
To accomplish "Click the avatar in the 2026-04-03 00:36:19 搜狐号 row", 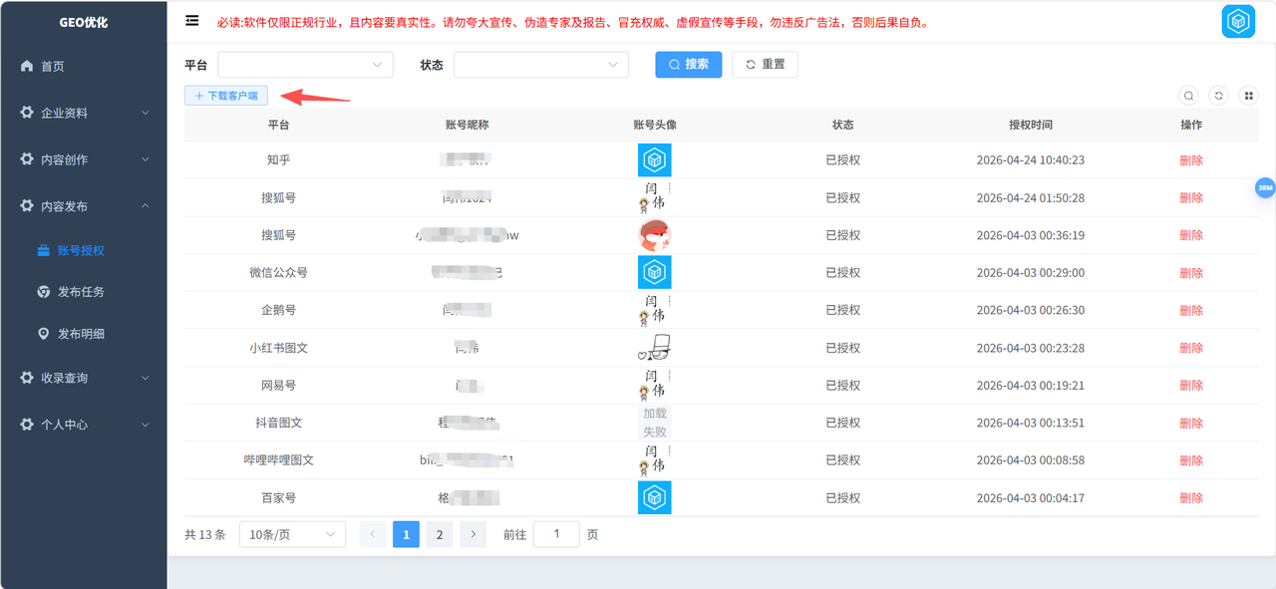I will coord(654,235).
